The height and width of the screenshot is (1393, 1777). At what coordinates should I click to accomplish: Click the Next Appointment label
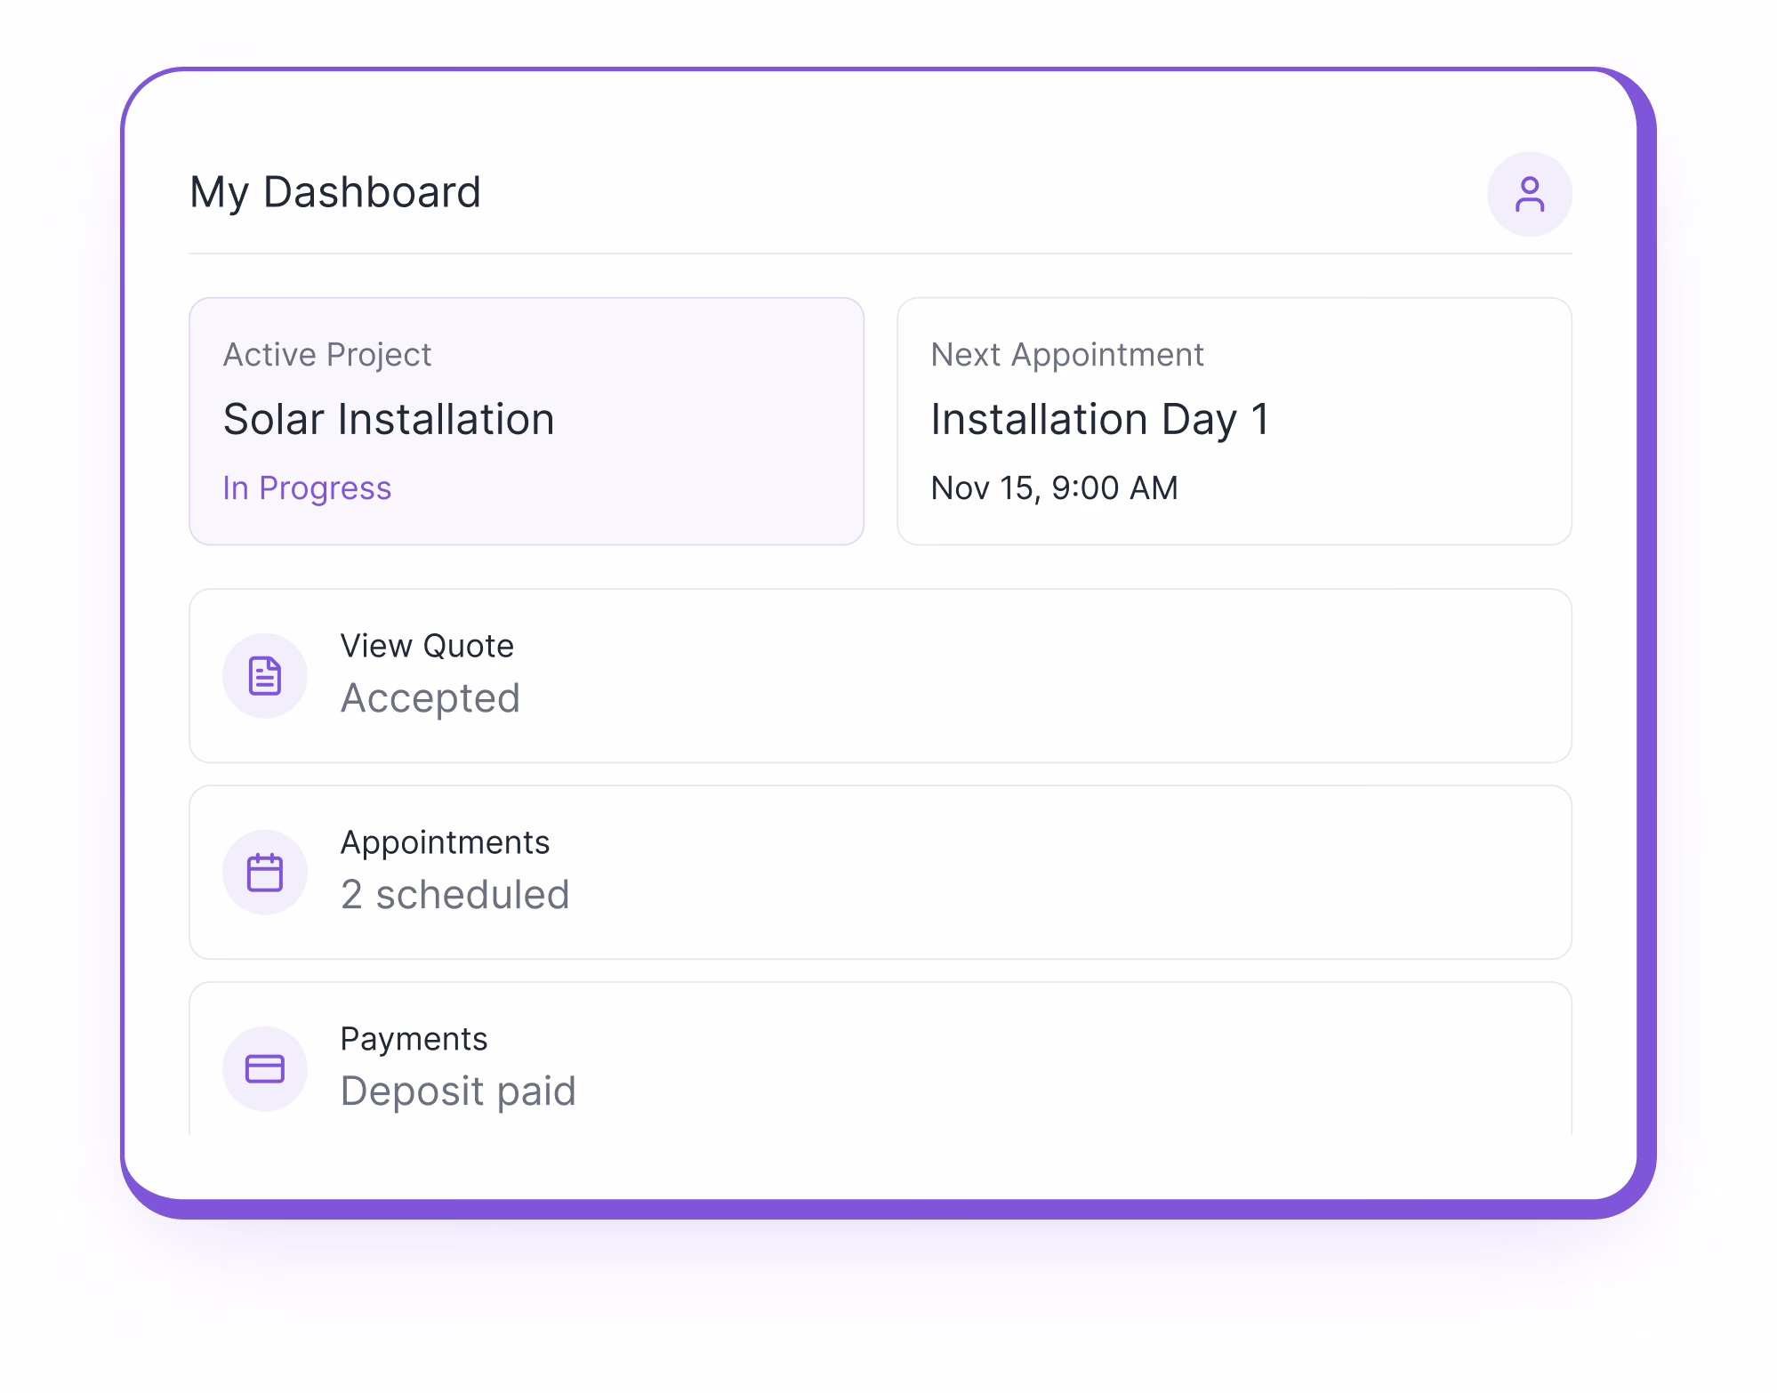pyautogui.click(x=1067, y=354)
